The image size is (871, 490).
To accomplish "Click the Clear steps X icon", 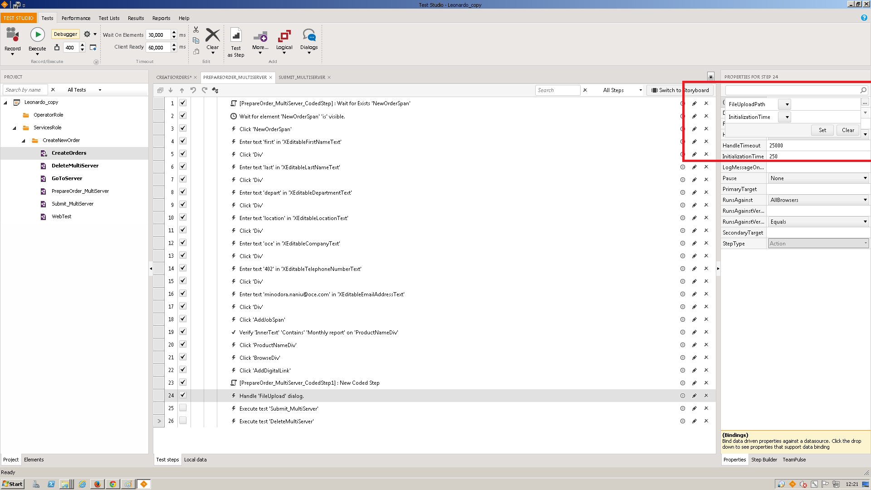I will click(212, 35).
